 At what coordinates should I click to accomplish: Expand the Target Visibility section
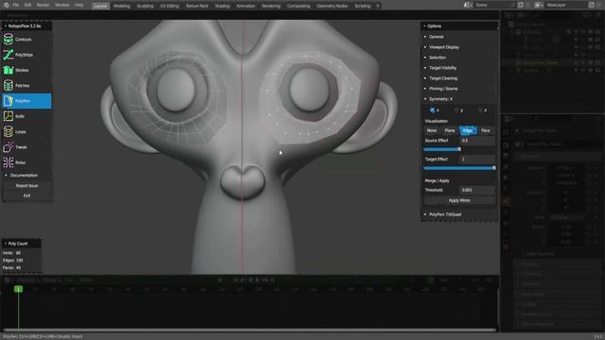click(x=458, y=68)
